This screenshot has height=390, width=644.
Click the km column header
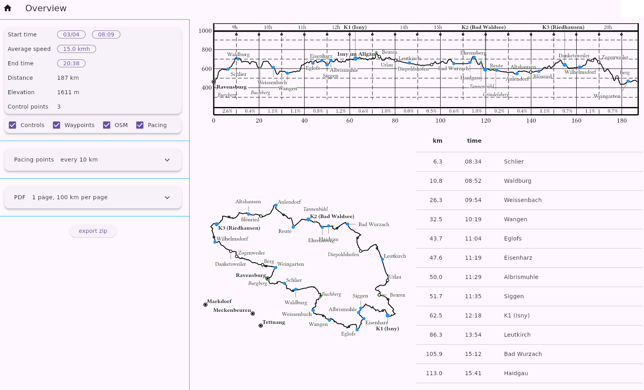click(437, 141)
